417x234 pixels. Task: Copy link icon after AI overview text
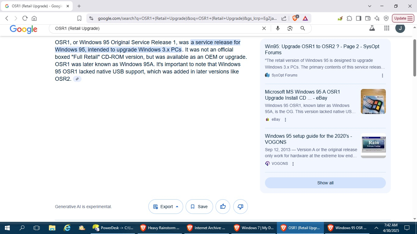click(77, 79)
